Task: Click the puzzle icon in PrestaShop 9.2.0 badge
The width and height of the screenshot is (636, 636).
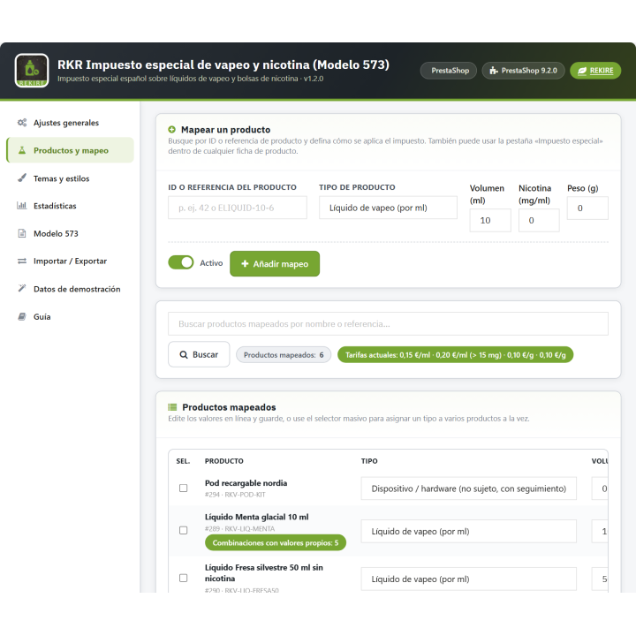Action: coord(493,71)
